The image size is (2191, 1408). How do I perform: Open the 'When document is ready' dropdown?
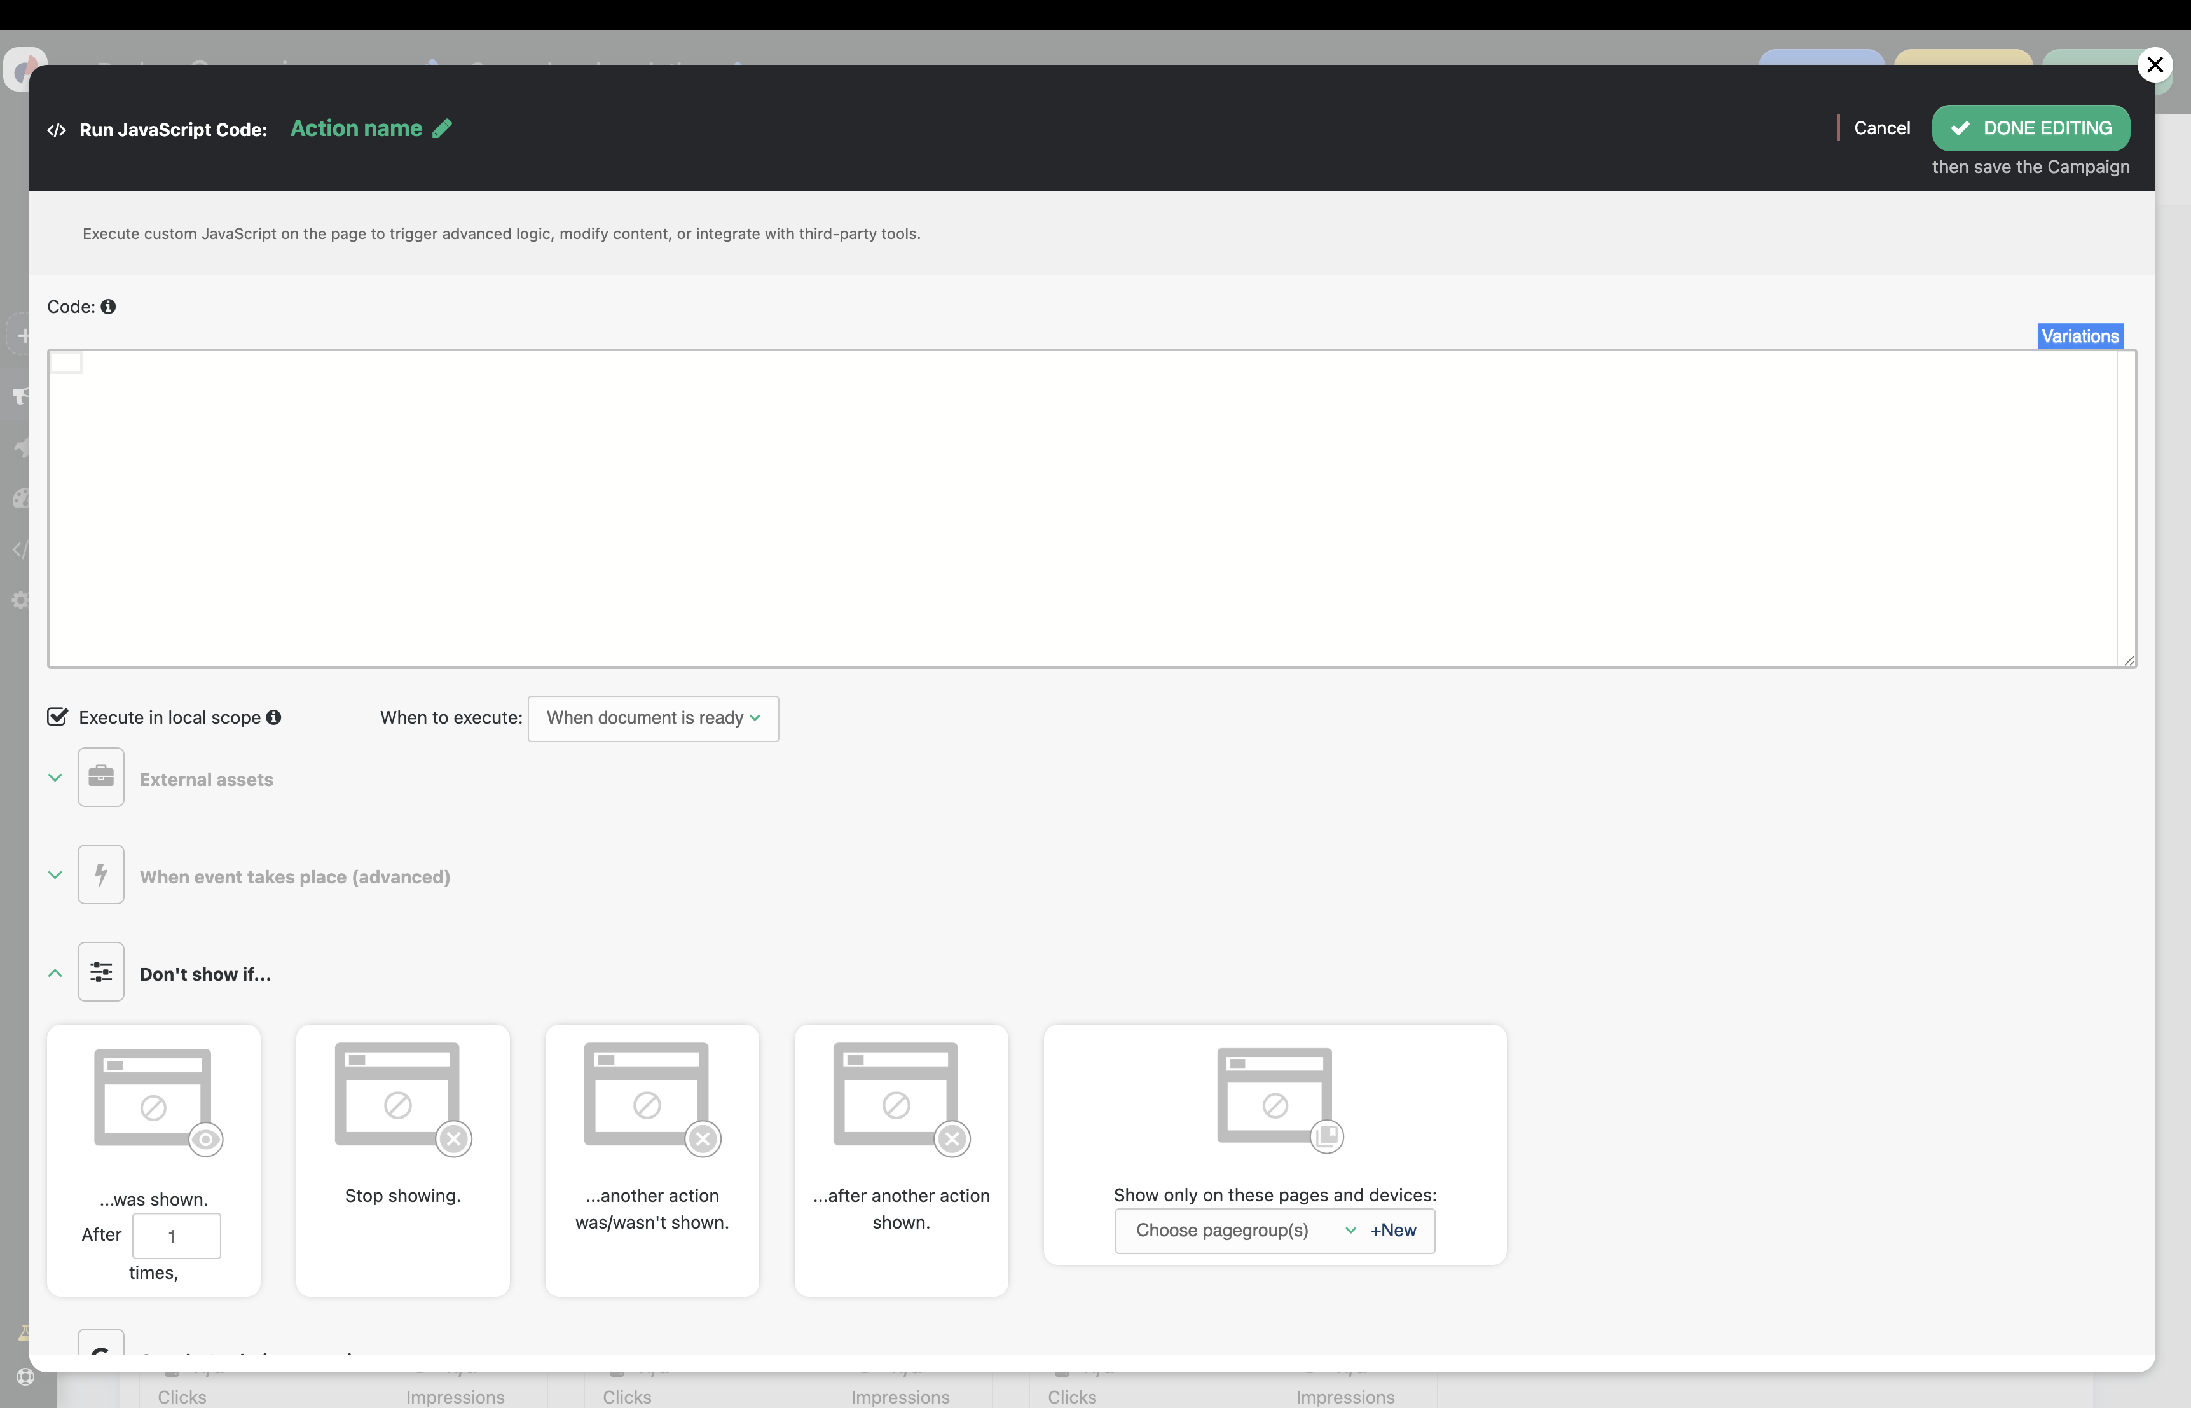pyautogui.click(x=652, y=718)
